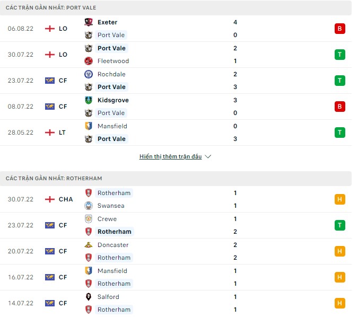Image resolution: width=358 pixels, height=317 pixels.
Task: Click the Crewe club crest icon
Action: [89, 219]
